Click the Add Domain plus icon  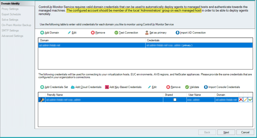(x=42, y=33)
